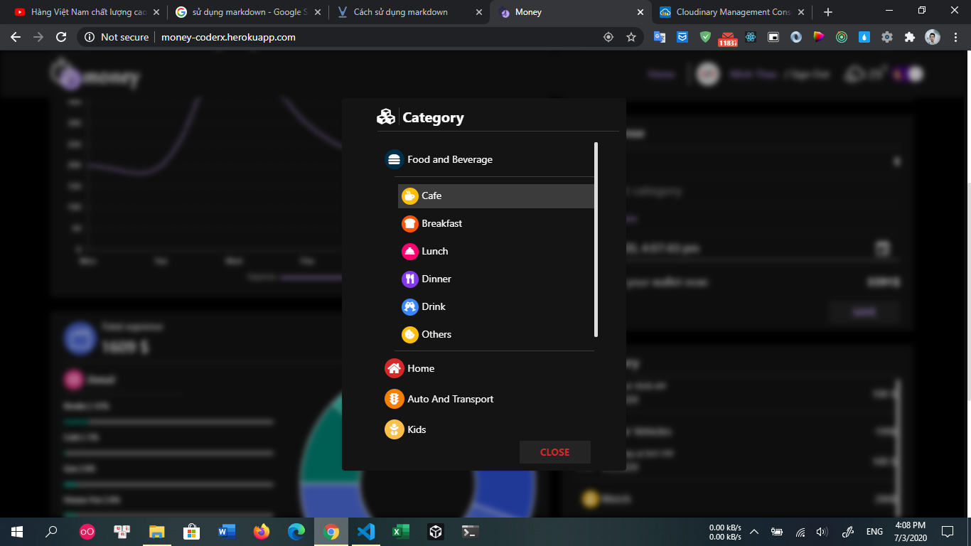The height and width of the screenshot is (546, 971).
Task: Select the blue Drink category icon
Action: (x=409, y=306)
